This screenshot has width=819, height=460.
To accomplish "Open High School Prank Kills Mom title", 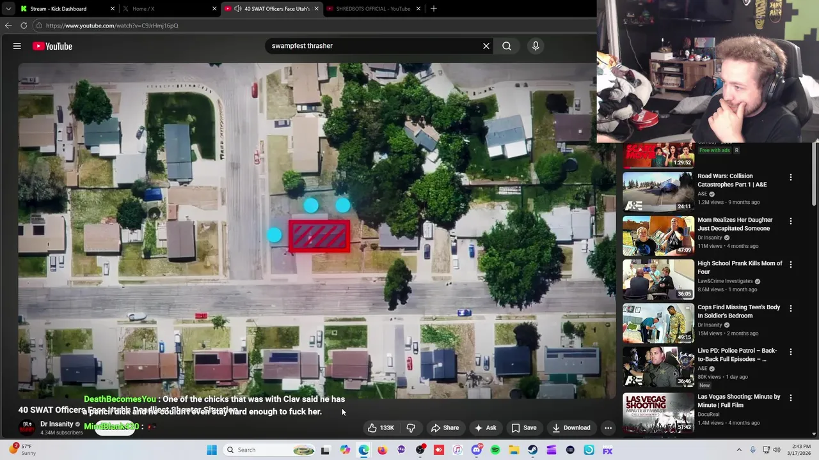I will point(740,268).
